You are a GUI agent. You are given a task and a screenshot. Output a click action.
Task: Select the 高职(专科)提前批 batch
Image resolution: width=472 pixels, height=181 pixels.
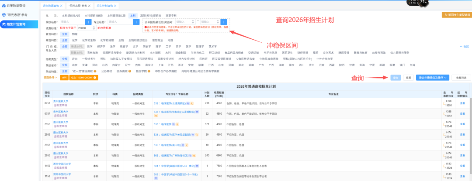click(x=150, y=15)
